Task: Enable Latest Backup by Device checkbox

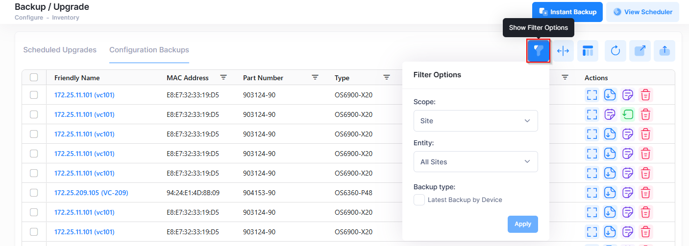Action: (419, 200)
